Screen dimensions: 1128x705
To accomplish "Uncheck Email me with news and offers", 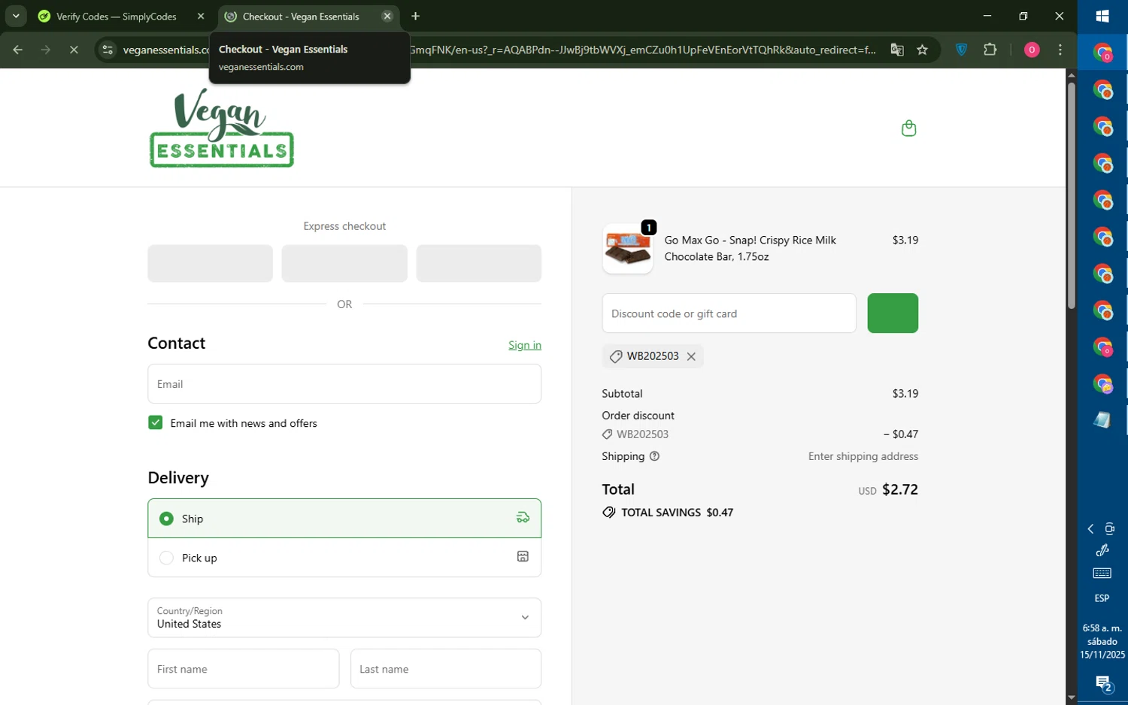I will click(x=156, y=422).
